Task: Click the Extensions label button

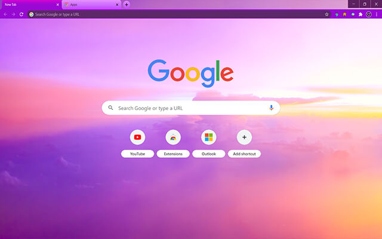Action: coord(173,154)
